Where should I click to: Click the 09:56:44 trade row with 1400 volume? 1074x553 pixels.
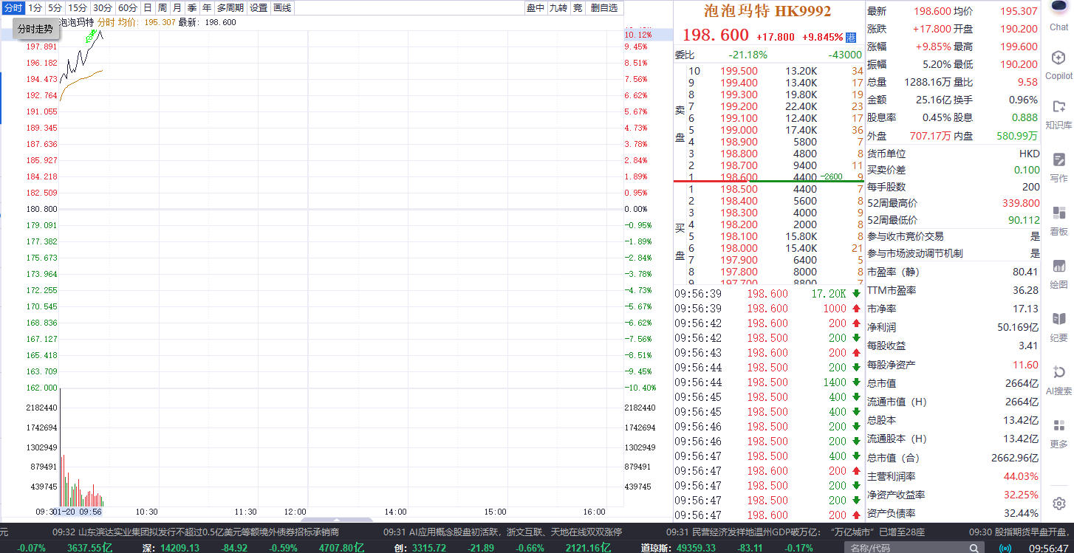pos(768,382)
